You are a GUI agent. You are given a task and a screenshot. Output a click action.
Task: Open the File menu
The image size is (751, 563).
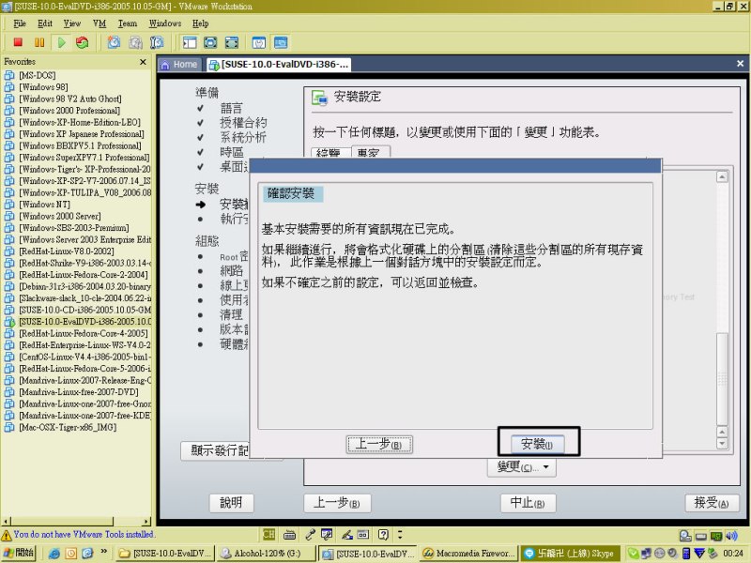coord(20,23)
